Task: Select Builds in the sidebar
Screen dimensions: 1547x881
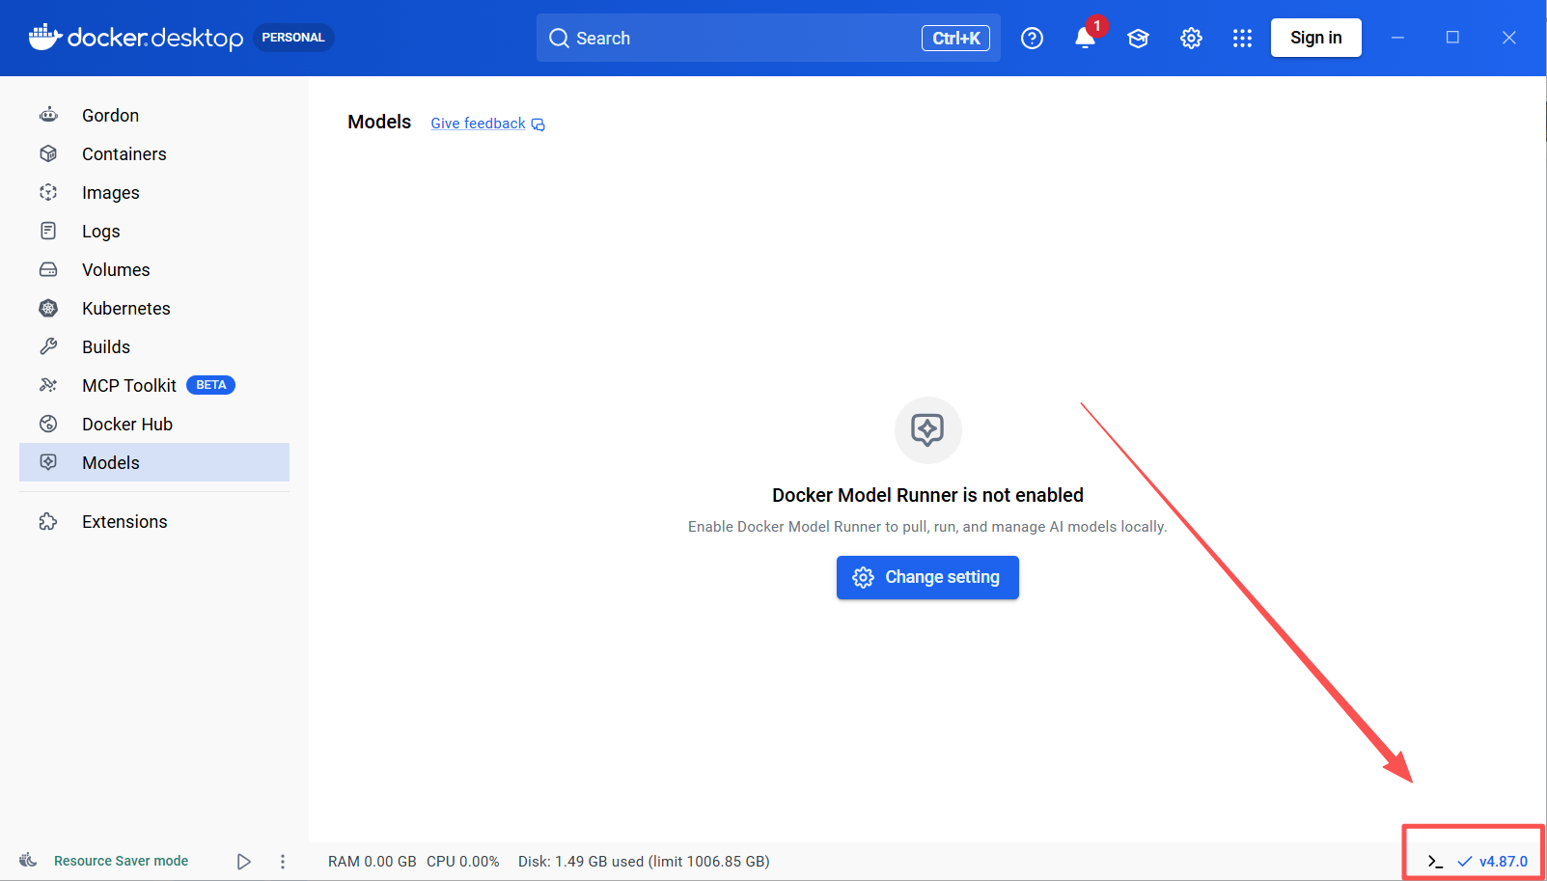Action: coord(154,346)
